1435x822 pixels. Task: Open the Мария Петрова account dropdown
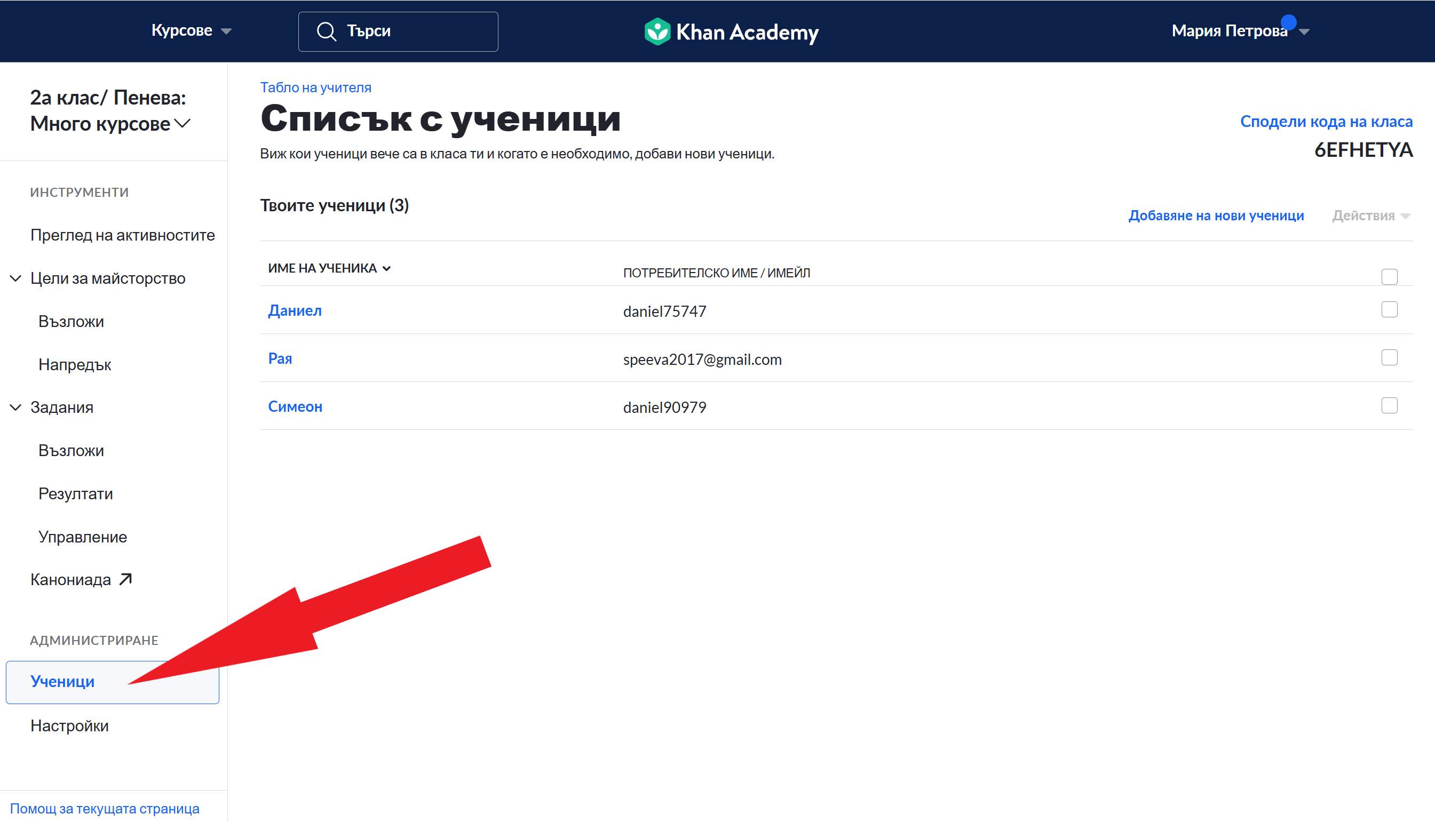pyautogui.click(x=1240, y=31)
